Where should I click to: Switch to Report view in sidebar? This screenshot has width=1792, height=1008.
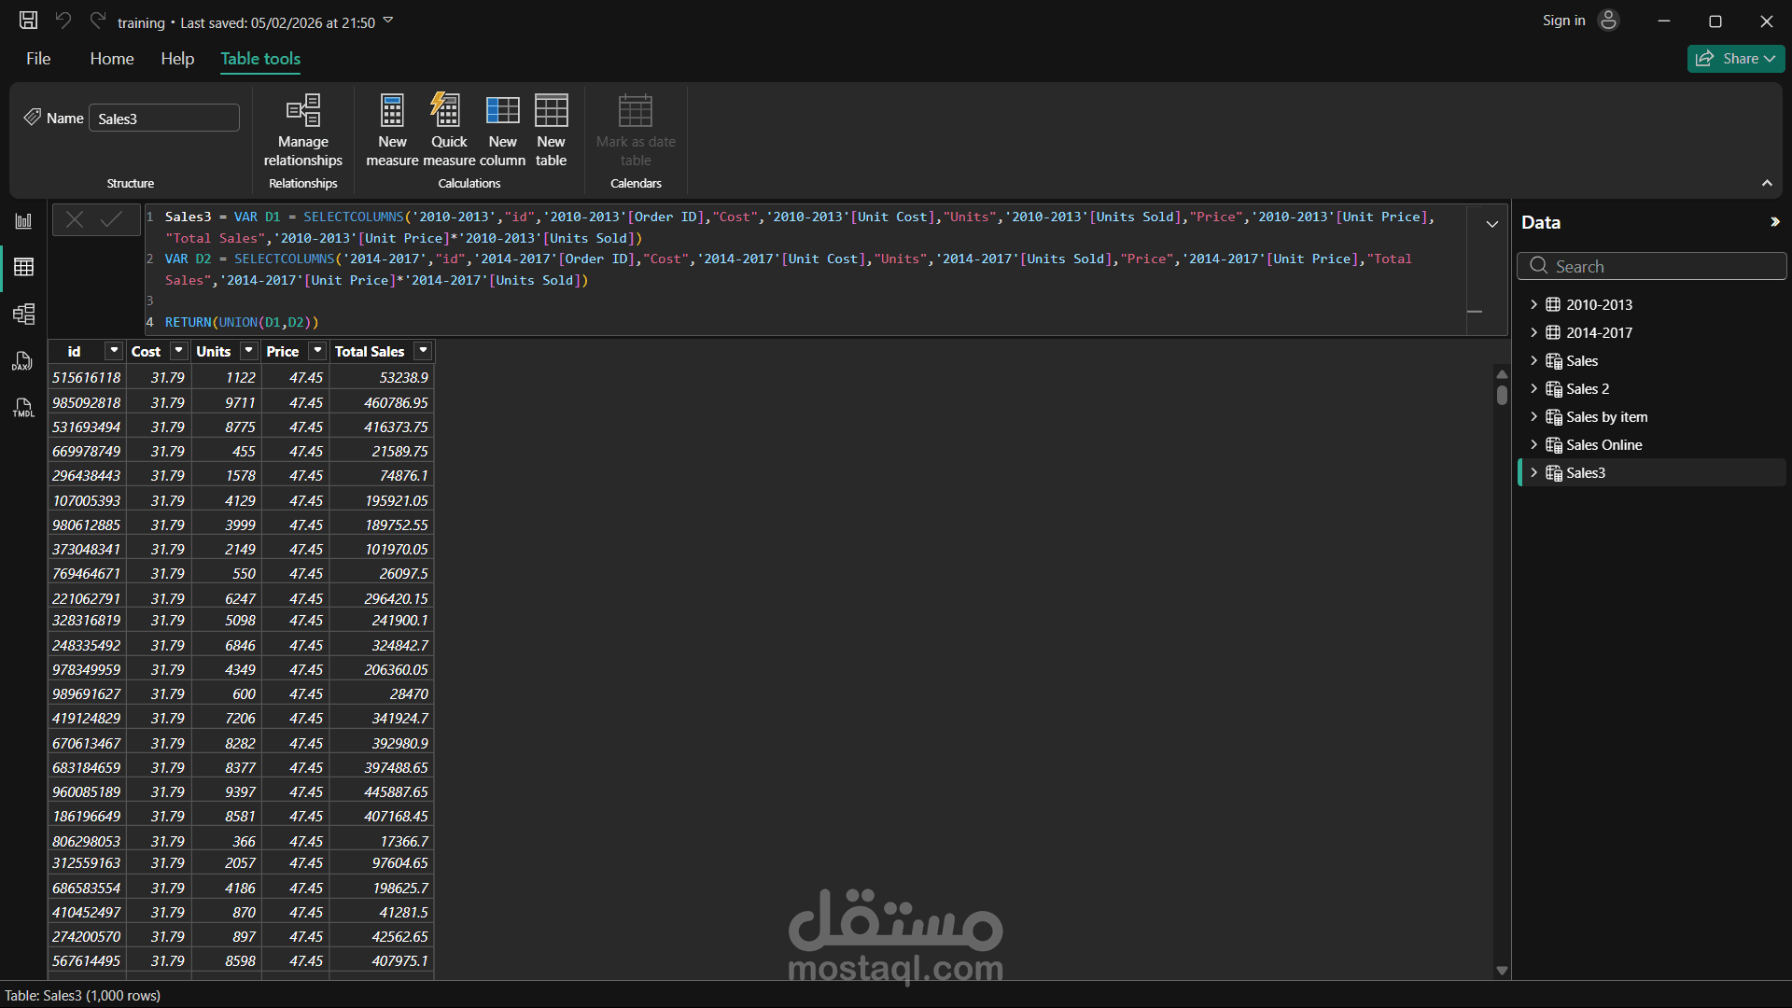coord(23,221)
